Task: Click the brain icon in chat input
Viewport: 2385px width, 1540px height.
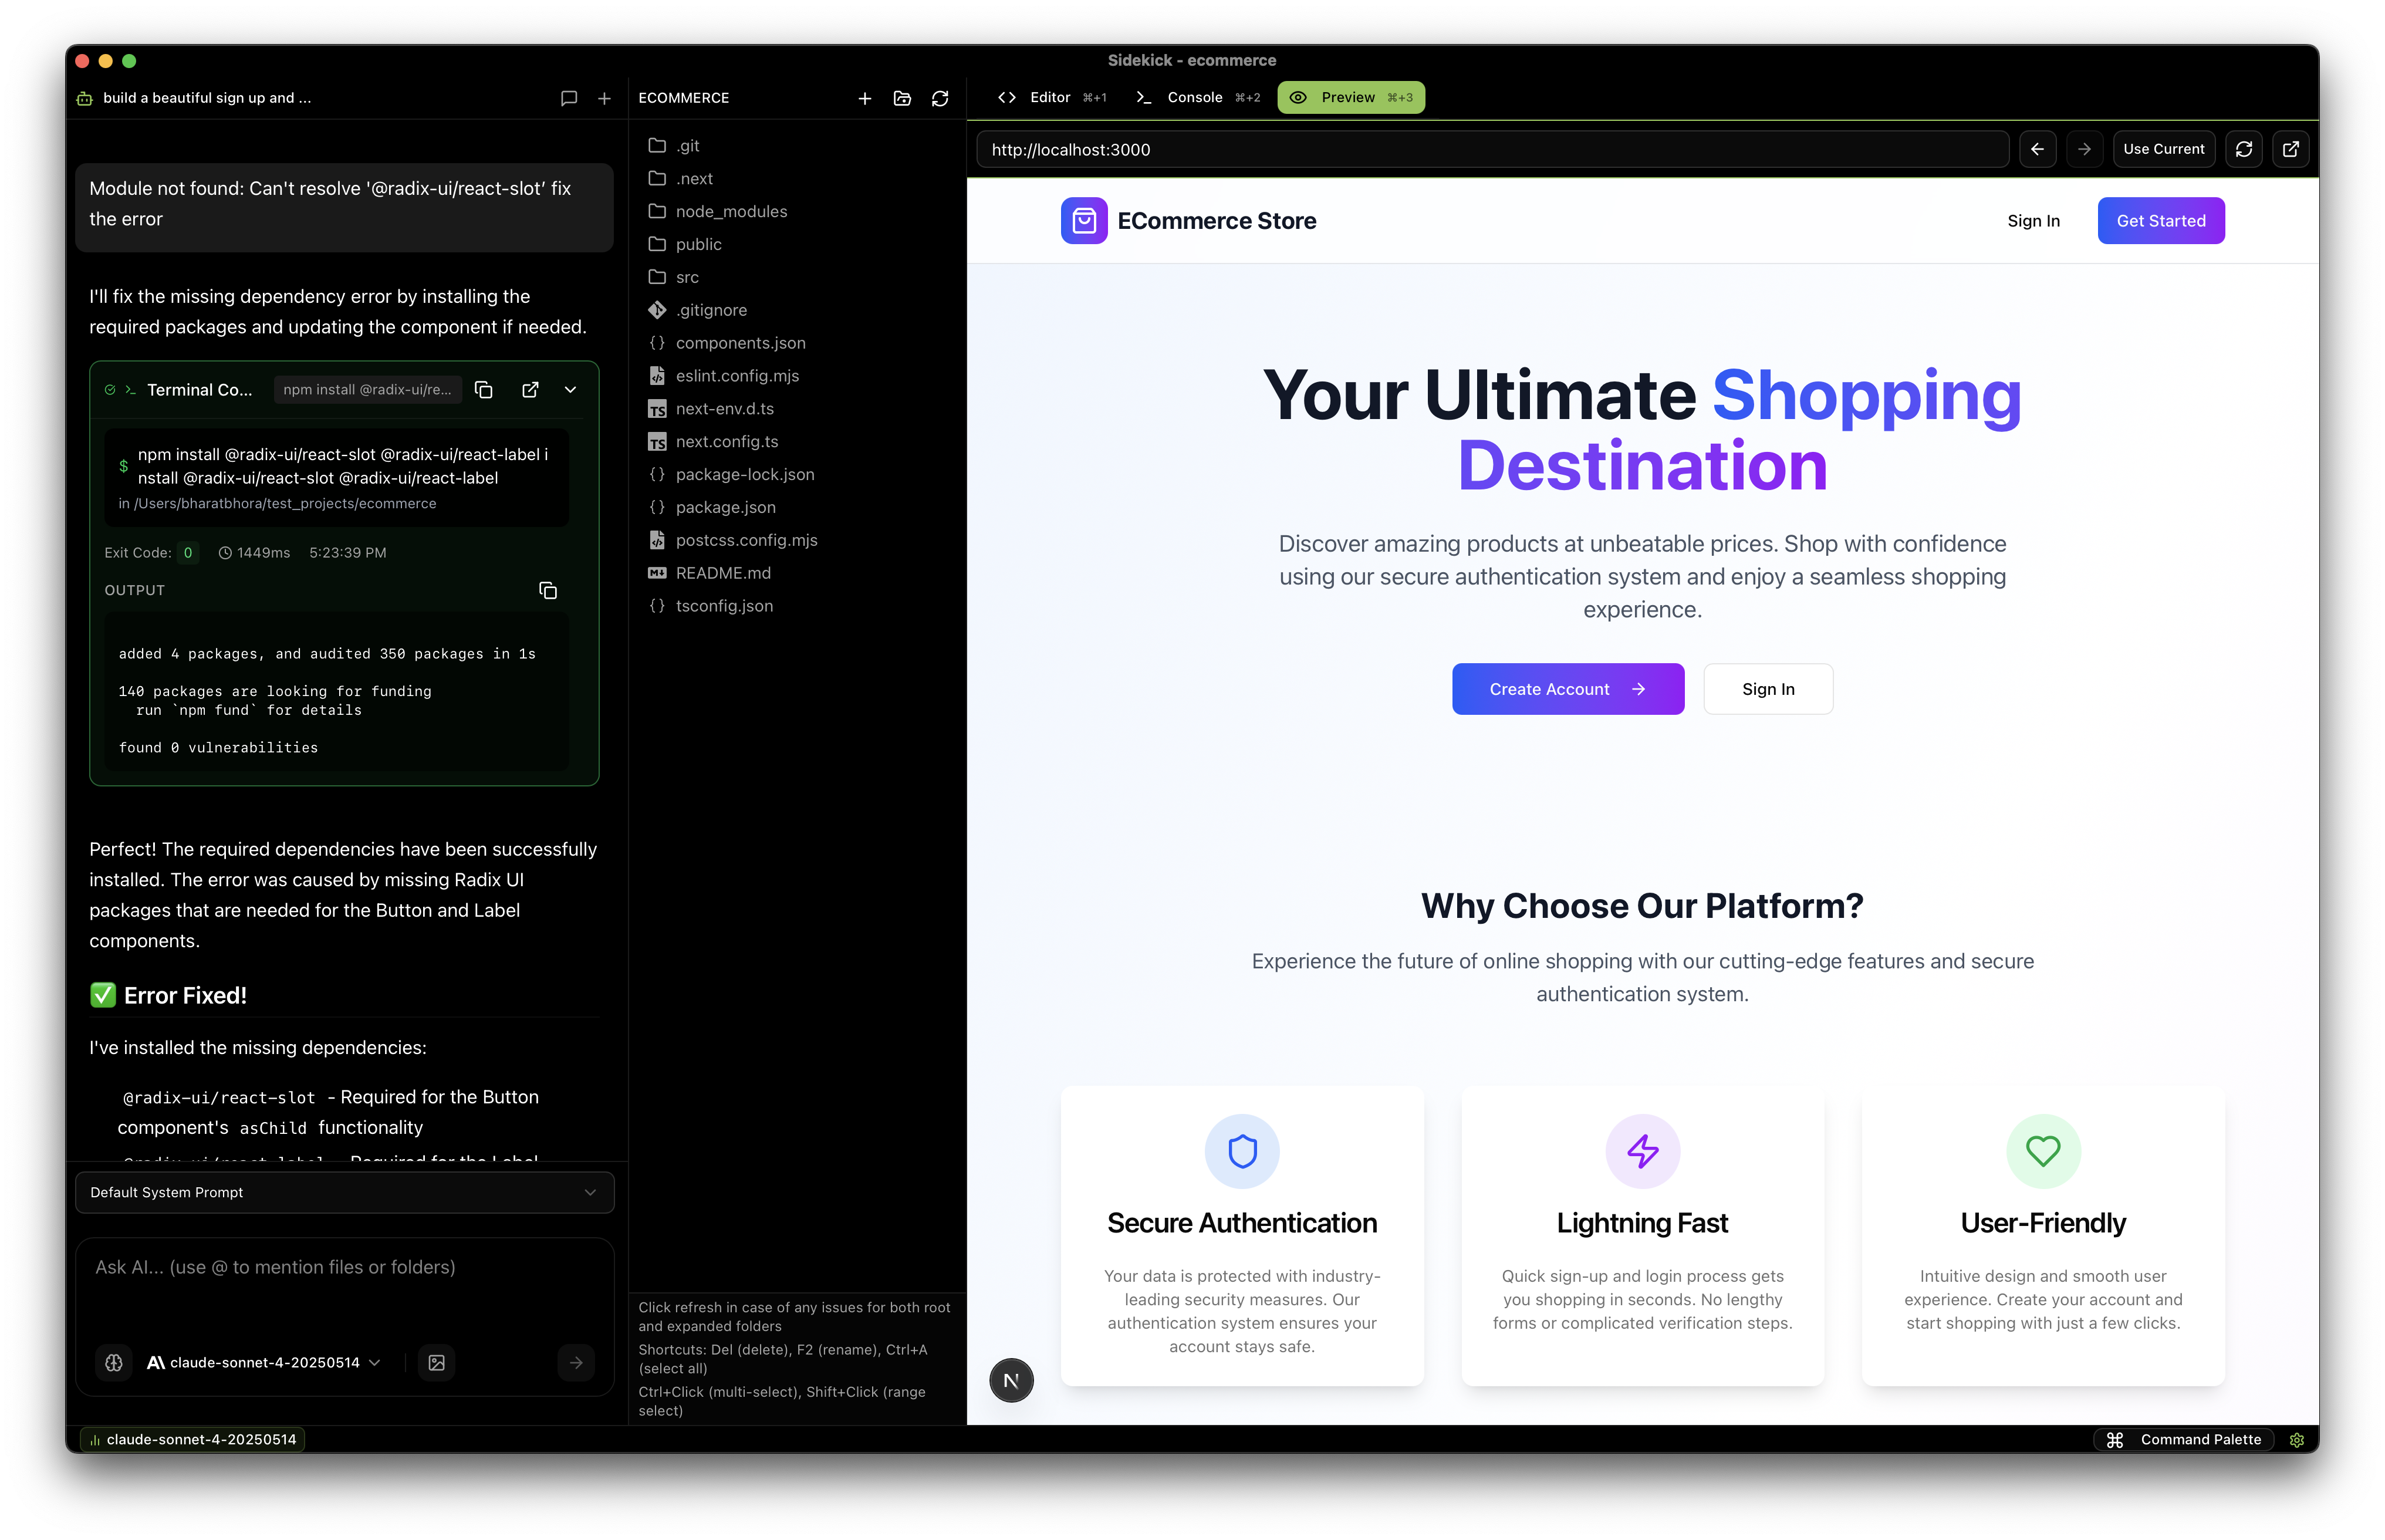Action: tap(114, 1363)
